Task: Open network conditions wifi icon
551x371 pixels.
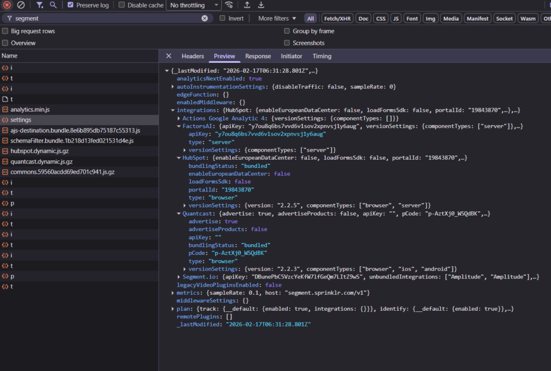Action: coord(229,5)
